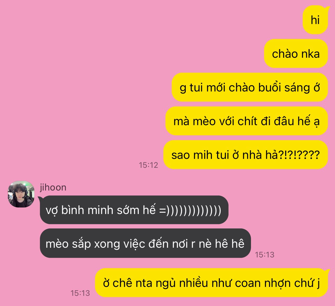The image size is (335, 306).
Task: Tap the sender name jihoon
Action: (x=53, y=187)
